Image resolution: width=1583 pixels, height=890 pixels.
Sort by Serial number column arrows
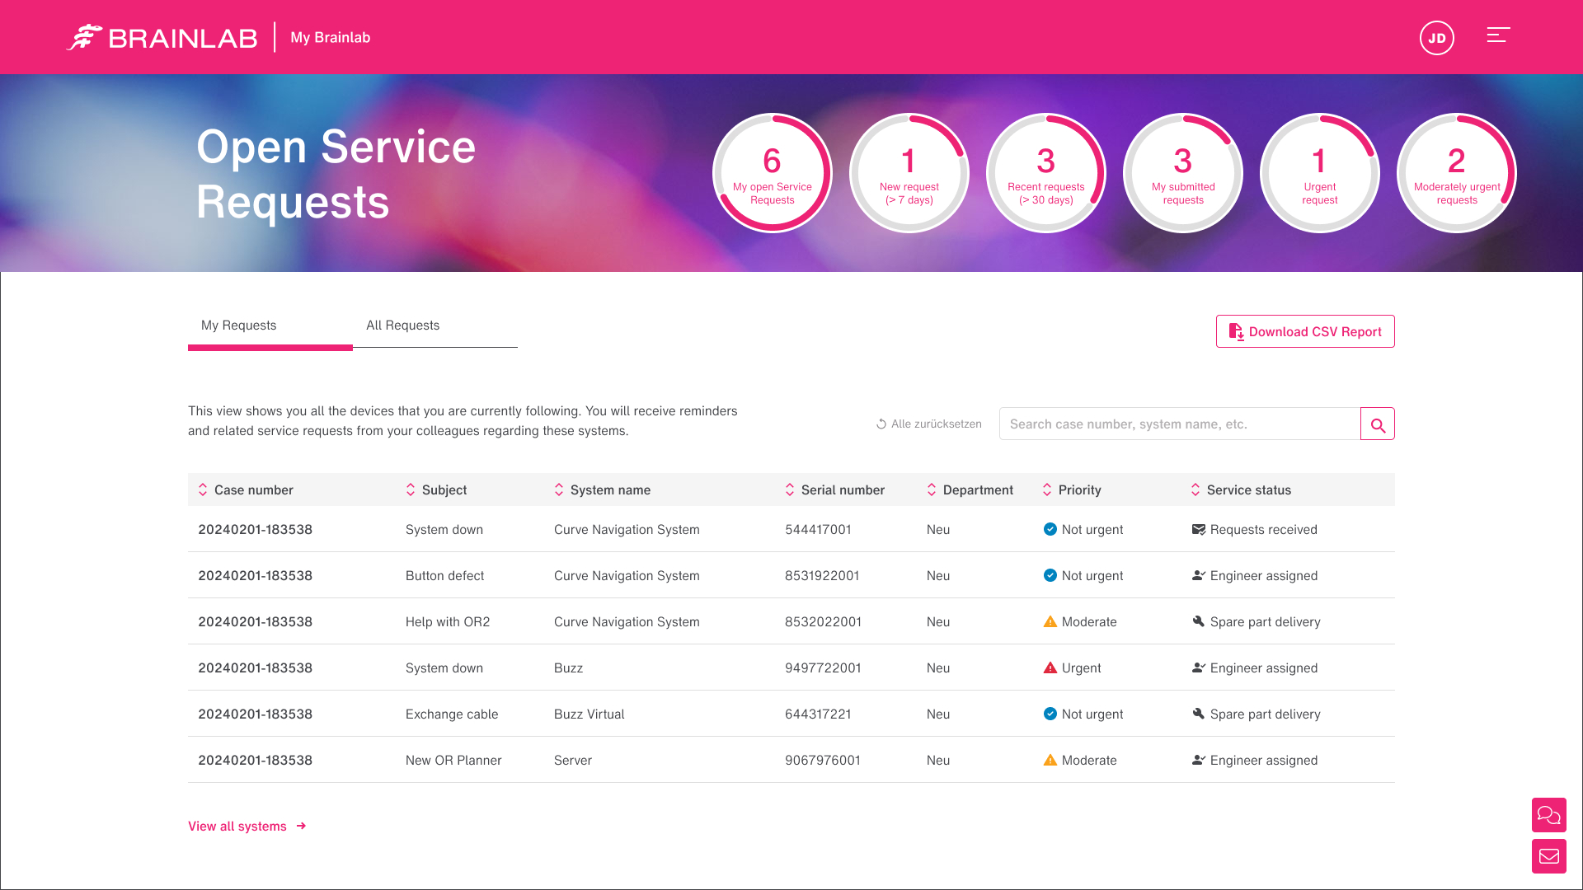pyautogui.click(x=790, y=489)
